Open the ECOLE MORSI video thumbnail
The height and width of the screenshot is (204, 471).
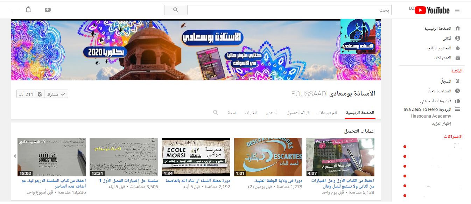(x=196, y=157)
